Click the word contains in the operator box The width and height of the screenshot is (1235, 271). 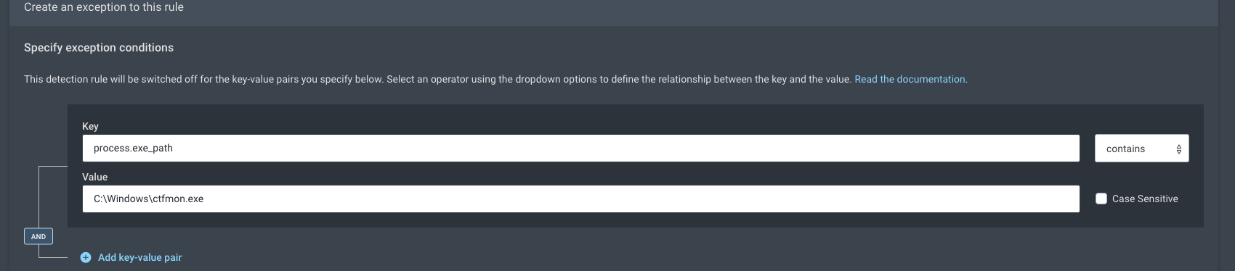[1125, 149]
